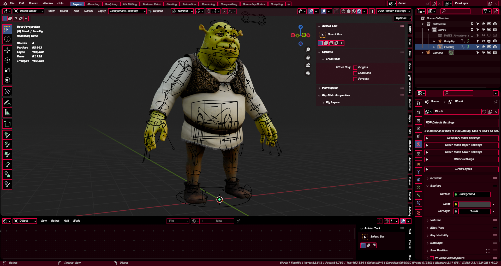The width and height of the screenshot is (501, 266).
Task: Unlink the World datablock with X icon
Action: click(x=496, y=112)
